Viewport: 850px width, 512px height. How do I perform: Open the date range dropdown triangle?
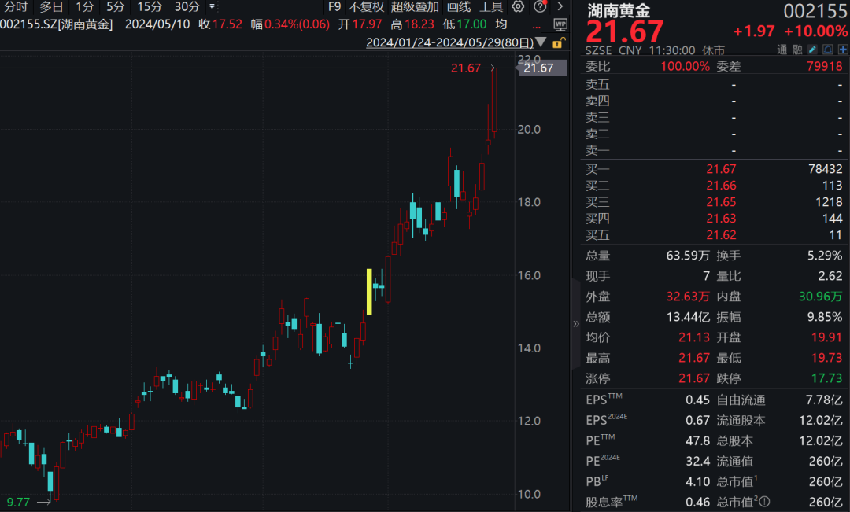coord(541,42)
